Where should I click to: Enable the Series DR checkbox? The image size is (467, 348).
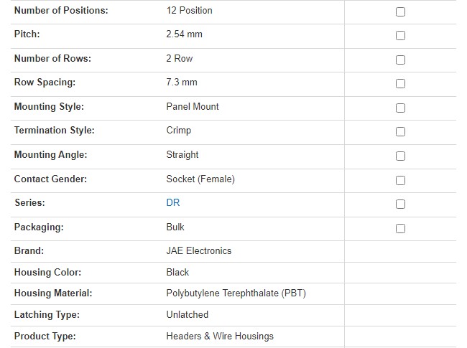(x=400, y=204)
